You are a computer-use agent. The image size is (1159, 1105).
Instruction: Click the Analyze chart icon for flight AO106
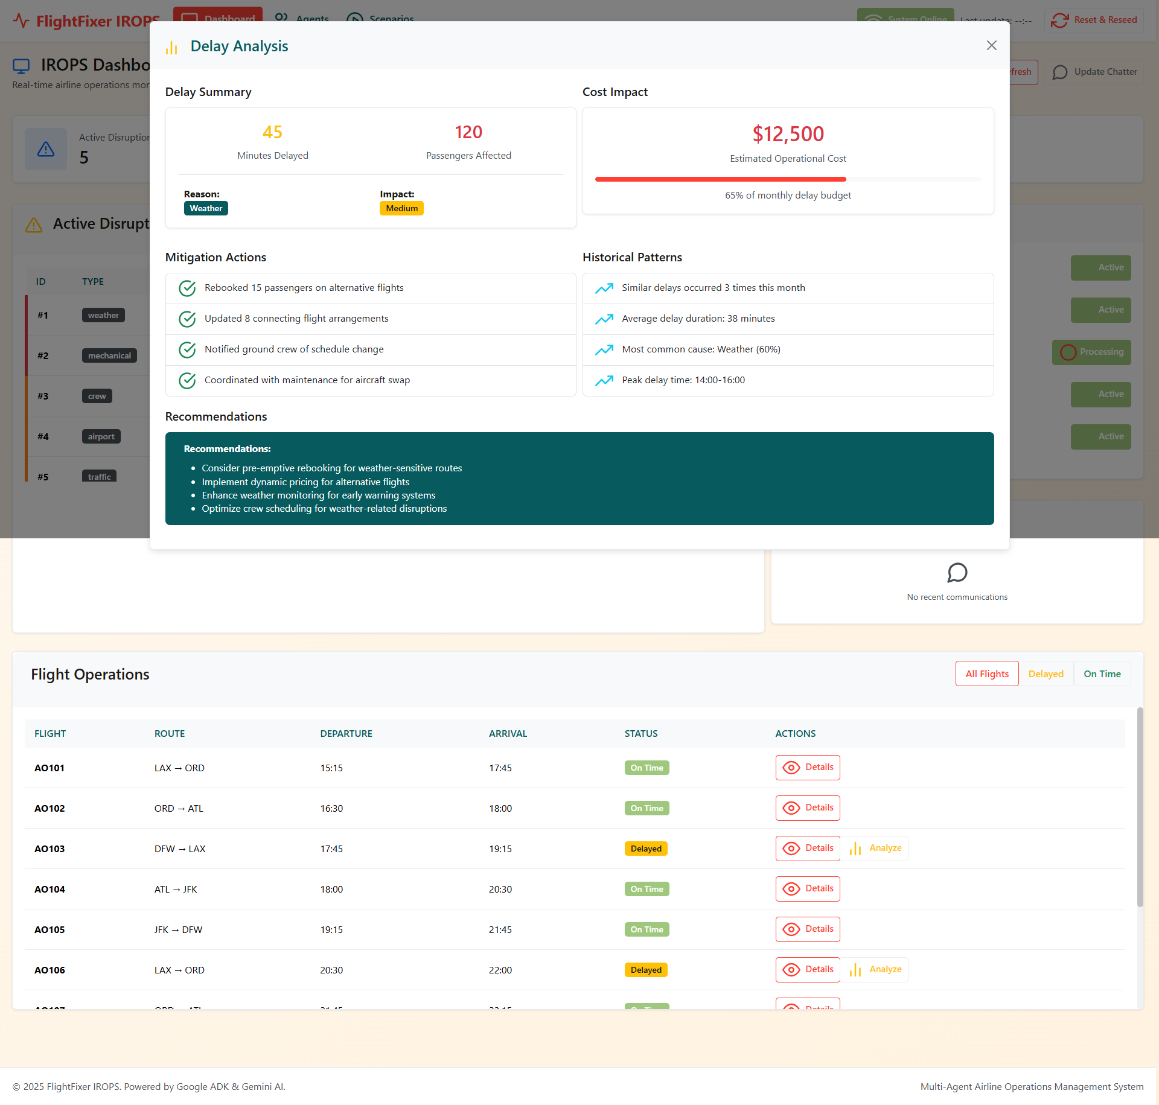pos(855,969)
